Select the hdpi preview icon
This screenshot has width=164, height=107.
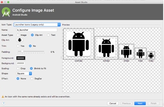coord(140,54)
